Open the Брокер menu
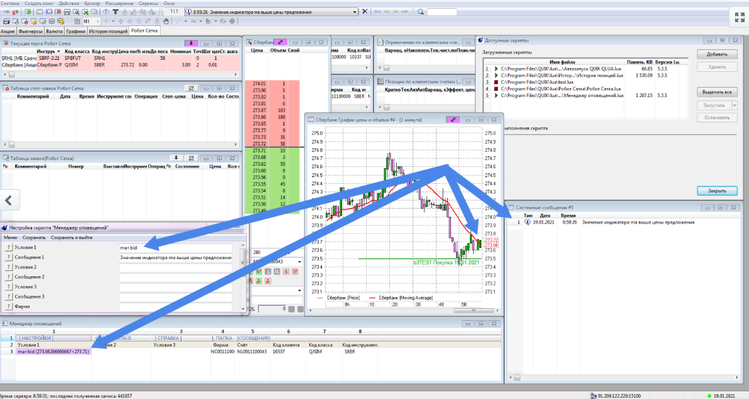 click(92, 3)
